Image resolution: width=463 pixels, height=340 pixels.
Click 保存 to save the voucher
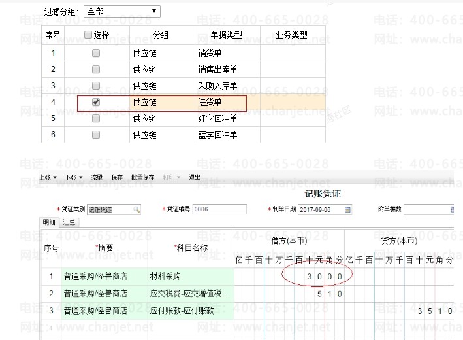coord(117,177)
